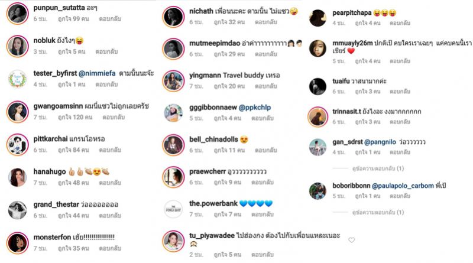Open the @pangnilo mention link
The width and height of the screenshot is (473, 263).
[380, 142]
